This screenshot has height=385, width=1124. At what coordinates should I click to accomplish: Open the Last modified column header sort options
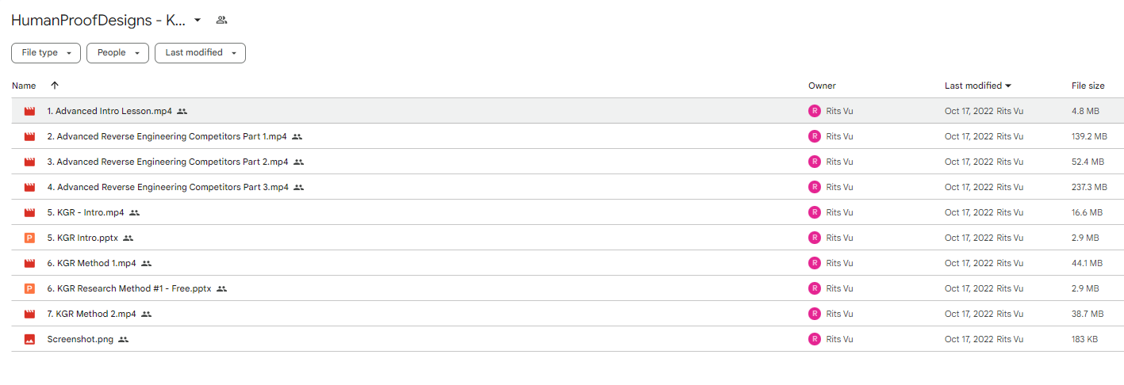click(x=978, y=86)
